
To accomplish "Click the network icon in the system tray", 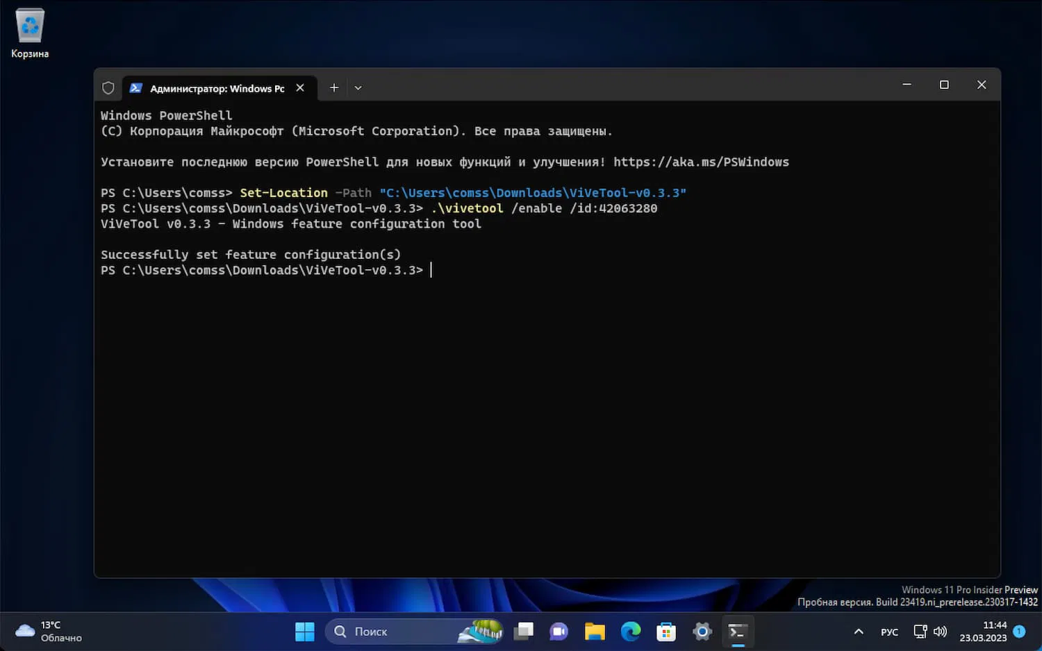I will [920, 632].
